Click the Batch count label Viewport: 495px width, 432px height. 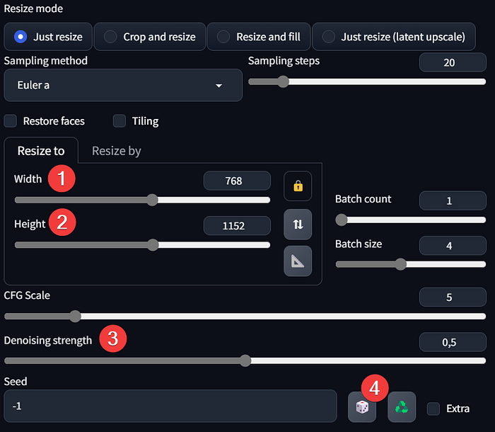(363, 199)
